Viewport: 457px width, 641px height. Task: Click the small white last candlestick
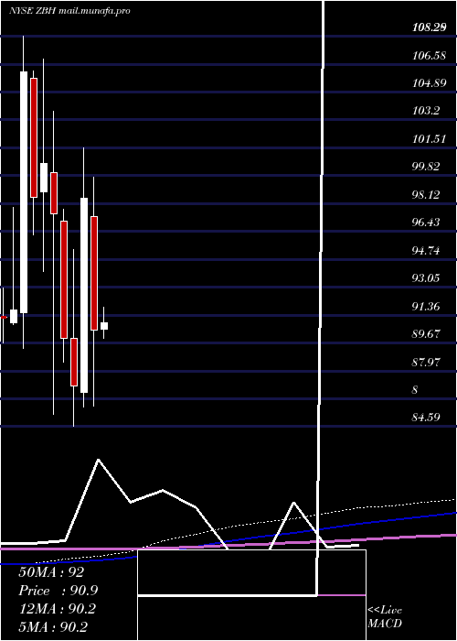[x=104, y=326]
